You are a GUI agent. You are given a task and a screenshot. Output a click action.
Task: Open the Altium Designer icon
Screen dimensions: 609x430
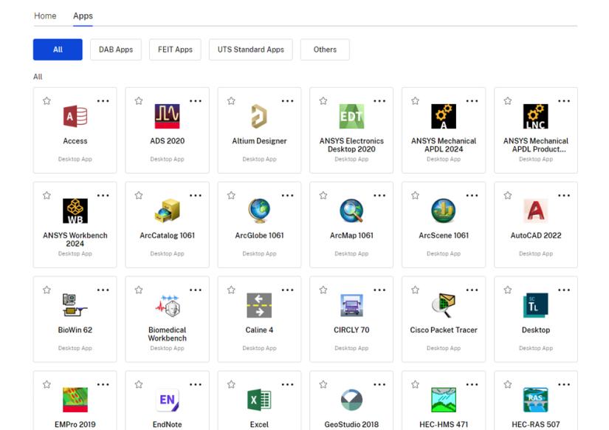(x=259, y=116)
